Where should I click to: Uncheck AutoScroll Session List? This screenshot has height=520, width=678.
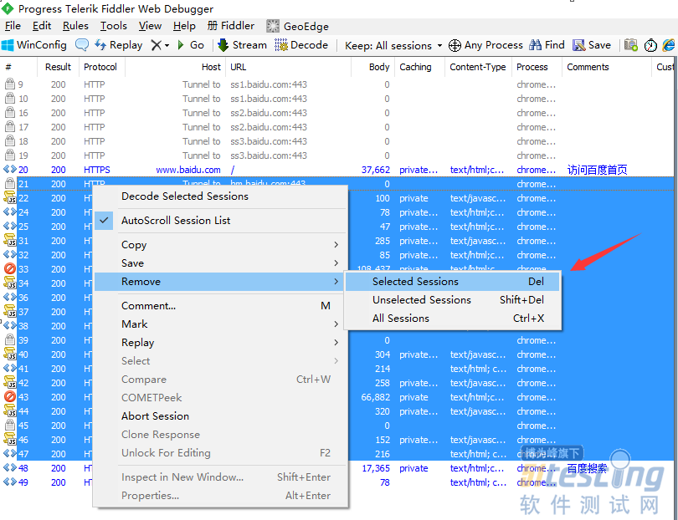[220, 220]
